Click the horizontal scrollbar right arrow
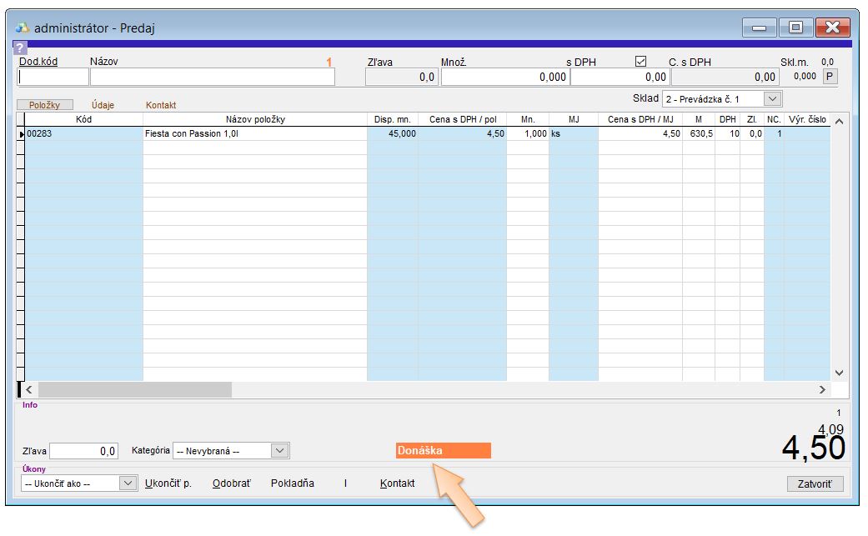 click(822, 389)
